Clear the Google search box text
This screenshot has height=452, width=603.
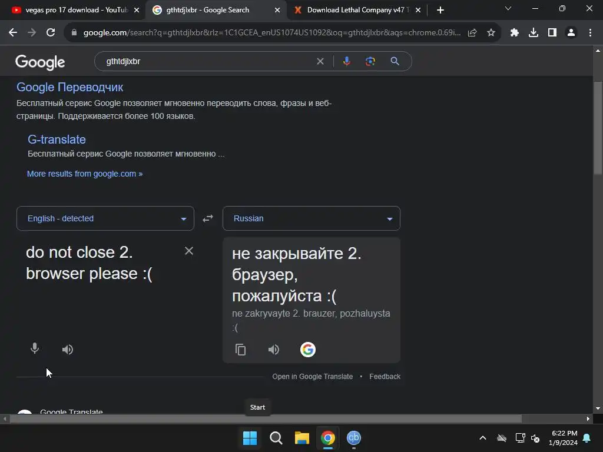pyautogui.click(x=320, y=61)
